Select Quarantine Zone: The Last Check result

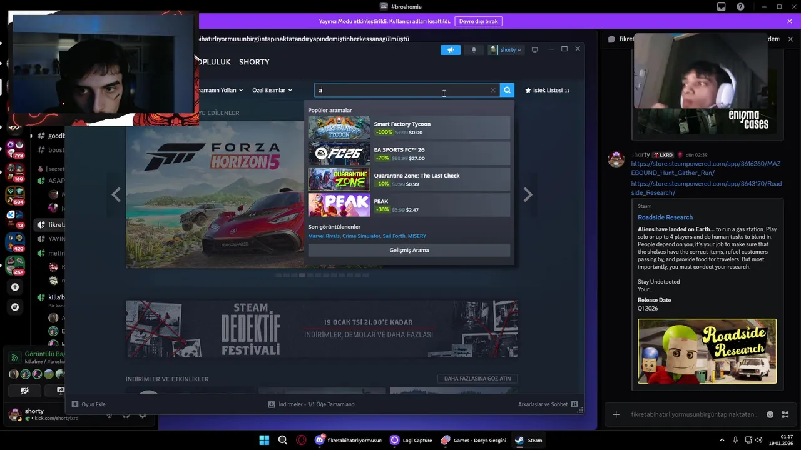coord(409,179)
